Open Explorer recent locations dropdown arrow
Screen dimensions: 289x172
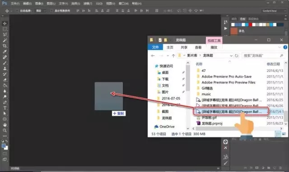point(168,55)
